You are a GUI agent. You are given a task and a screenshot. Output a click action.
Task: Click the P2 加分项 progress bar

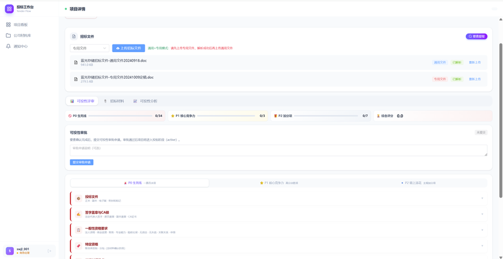pyautogui.click(x=326, y=116)
